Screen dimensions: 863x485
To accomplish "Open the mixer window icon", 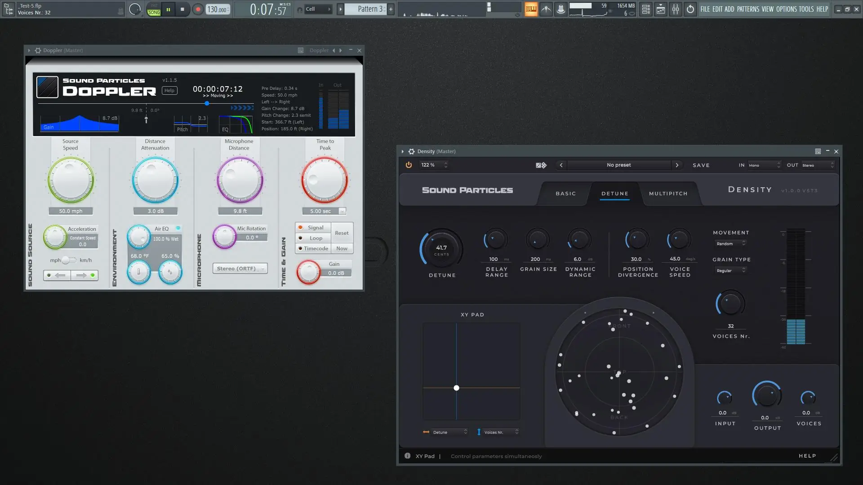I will tap(676, 9).
